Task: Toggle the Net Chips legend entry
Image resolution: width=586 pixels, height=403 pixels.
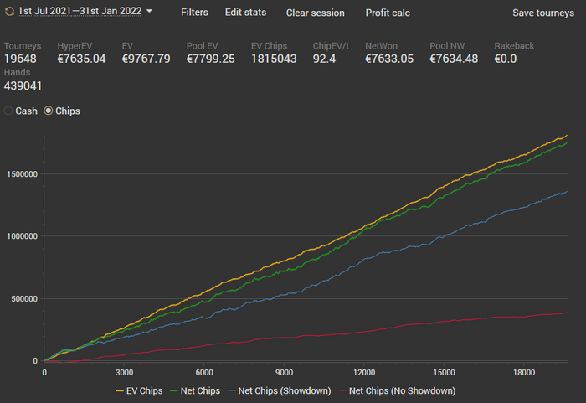Action: coord(195,390)
